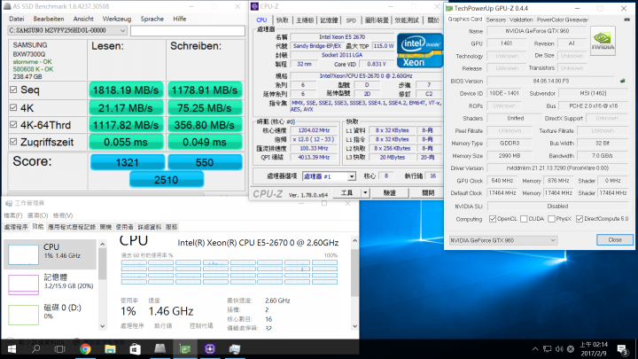Open CPU-Z tools dropdown arrow
The height and width of the screenshot is (359, 638).
[x=365, y=193]
